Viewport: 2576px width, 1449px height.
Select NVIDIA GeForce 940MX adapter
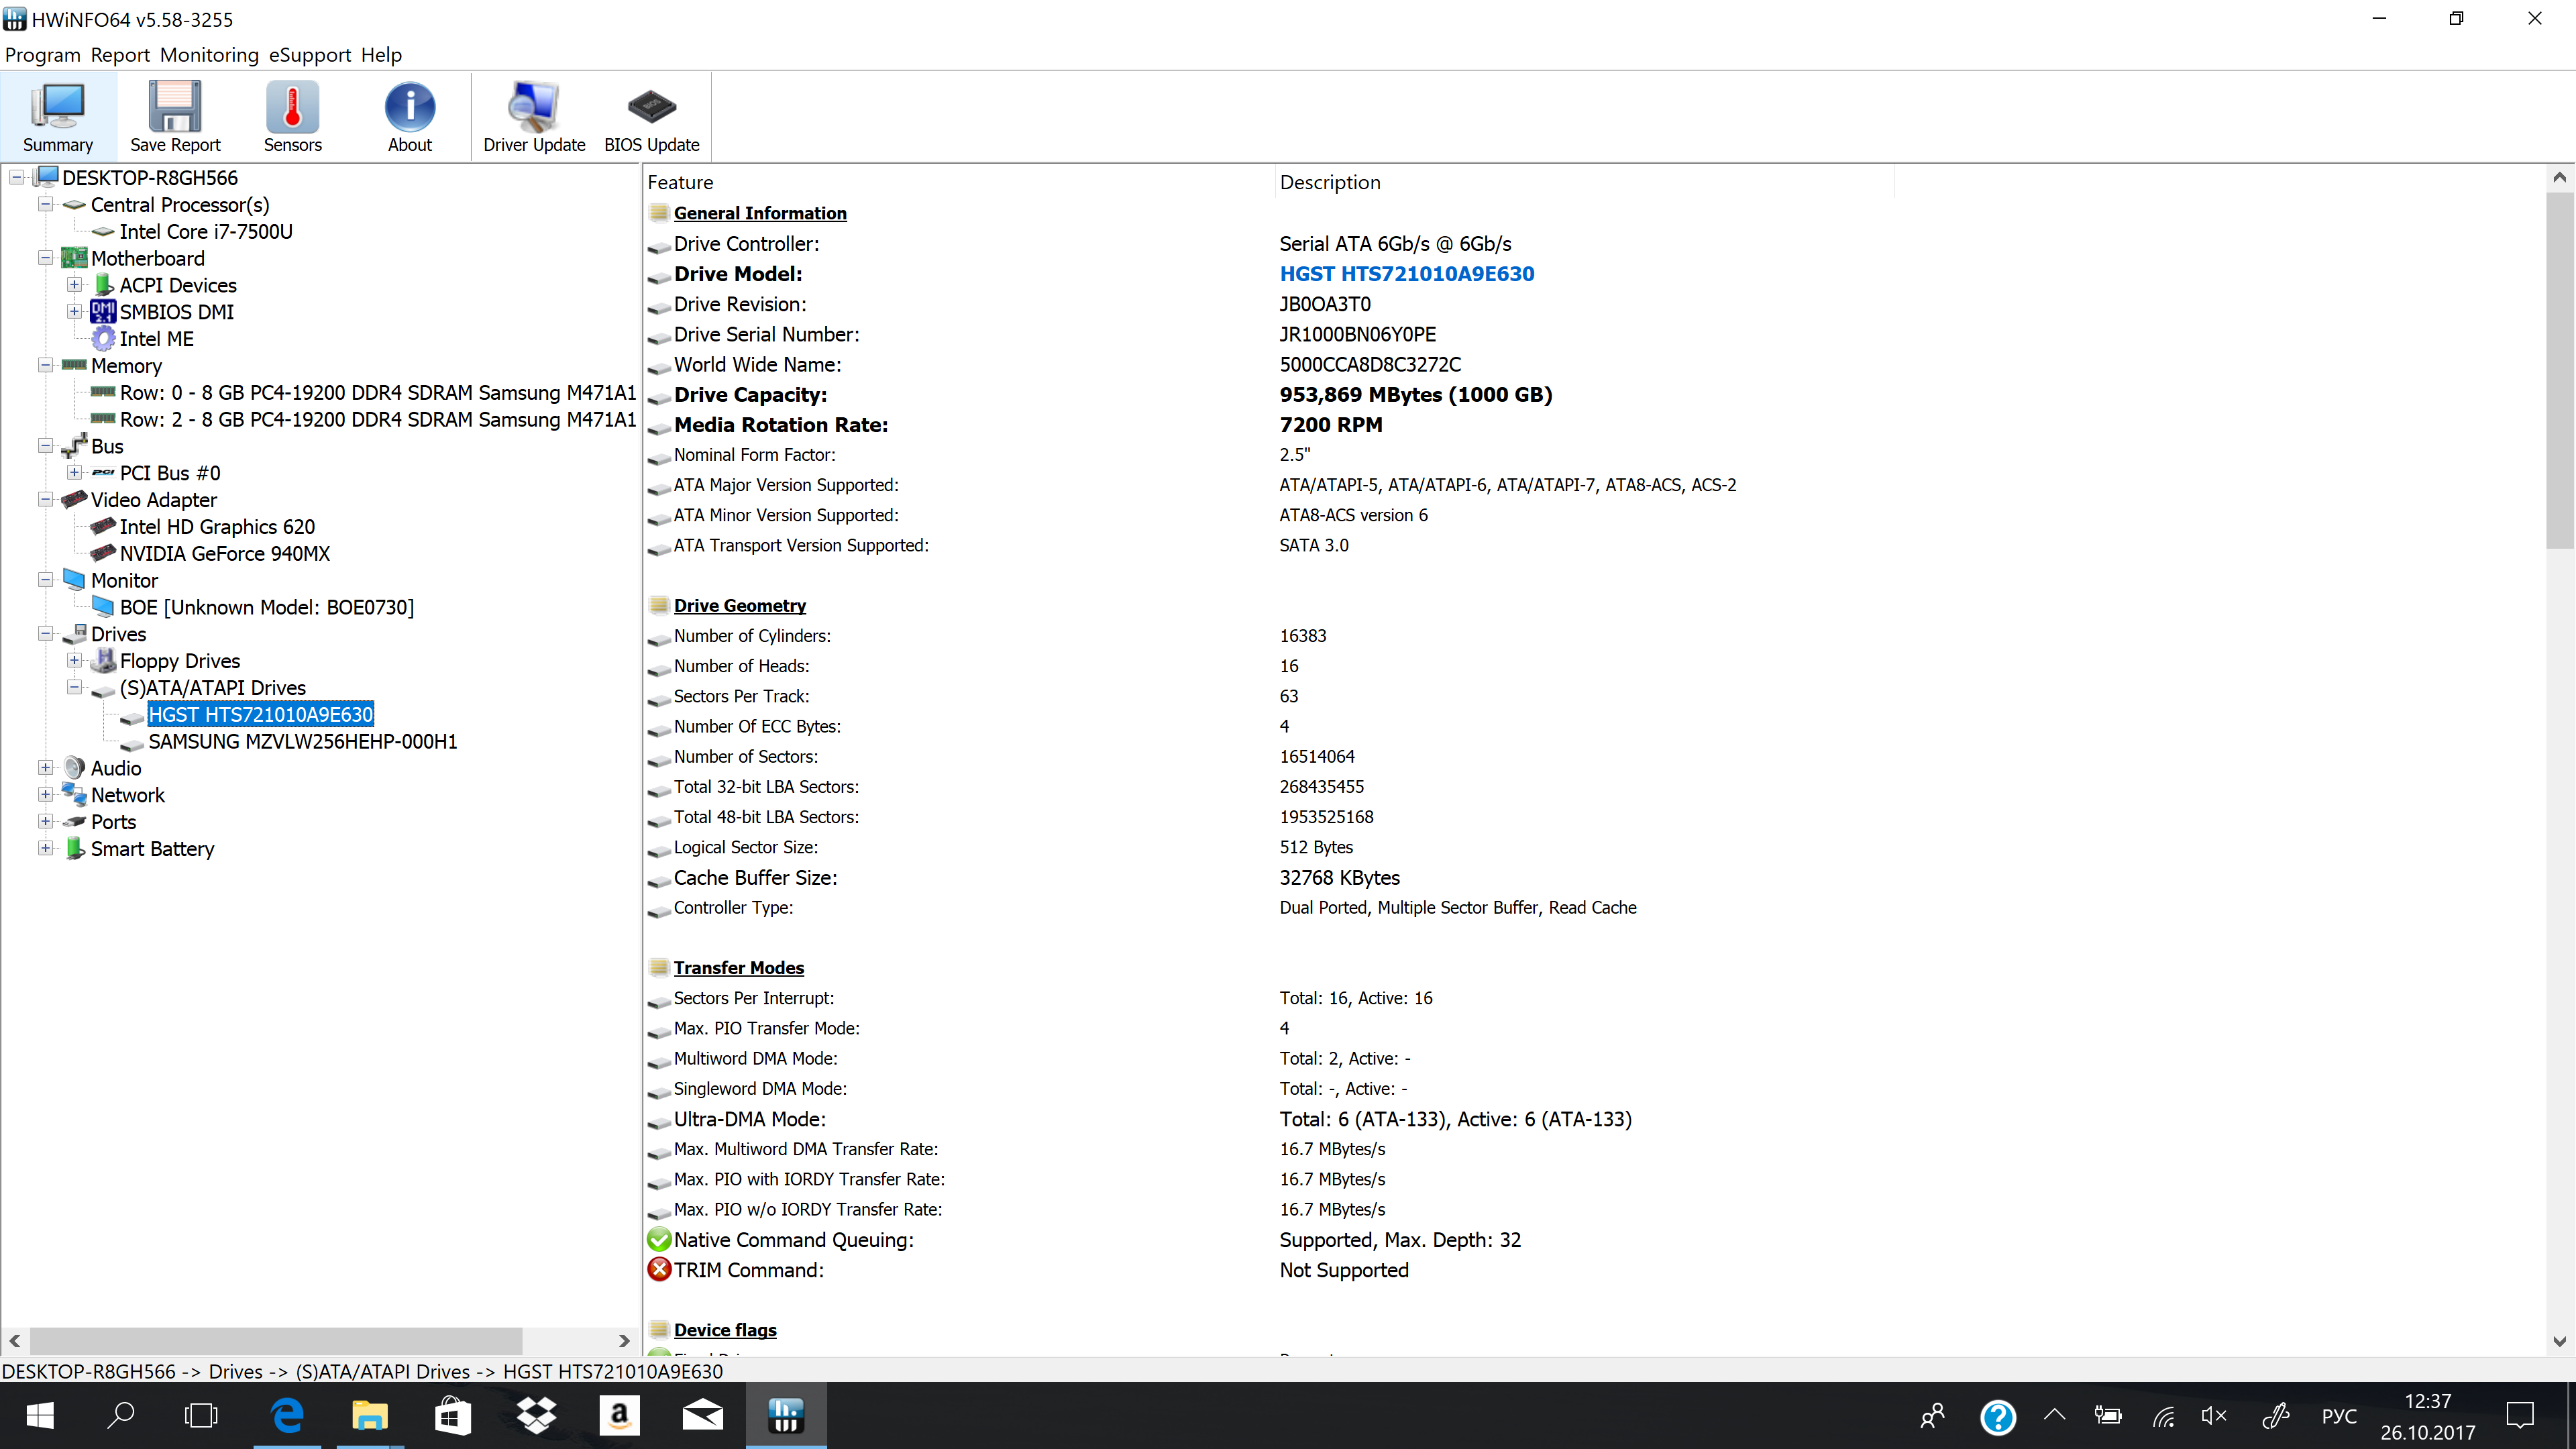coord(225,553)
